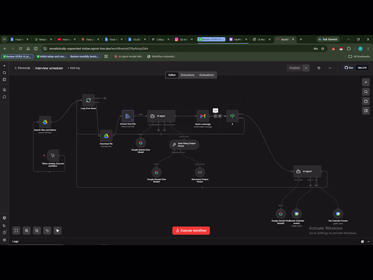
Task: Open workflow history
Action: coord(319,68)
